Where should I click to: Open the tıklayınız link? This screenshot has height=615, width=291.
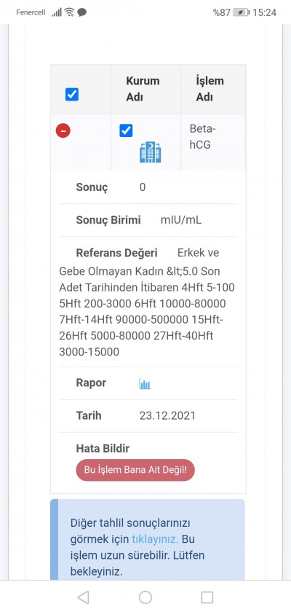click(155, 539)
